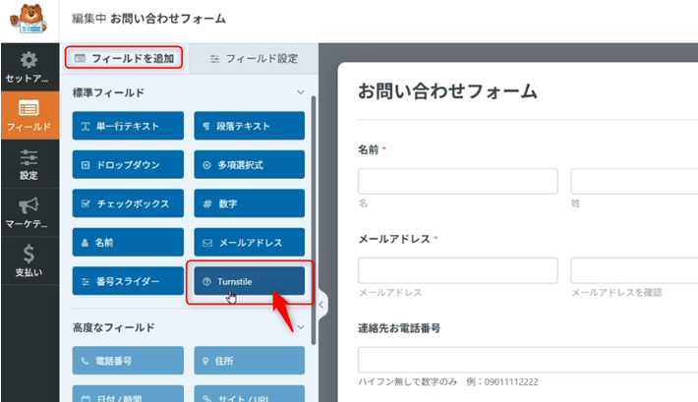Add 単一行テキスト field
This screenshot has width=698, height=402.
128,126
